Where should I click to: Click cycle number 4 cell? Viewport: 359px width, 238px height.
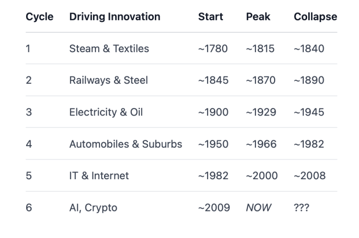click(29, 144)
